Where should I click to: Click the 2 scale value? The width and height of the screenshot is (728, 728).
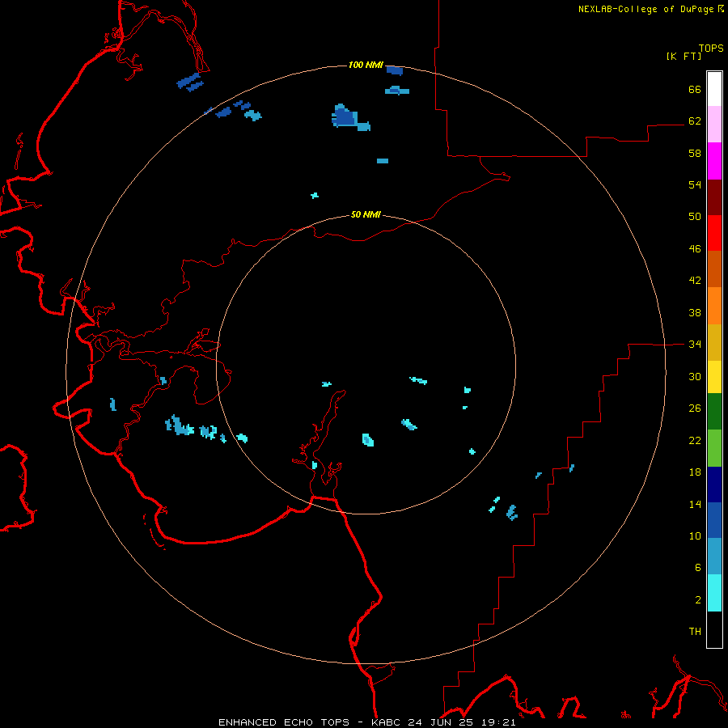click(x=698, y=600)
